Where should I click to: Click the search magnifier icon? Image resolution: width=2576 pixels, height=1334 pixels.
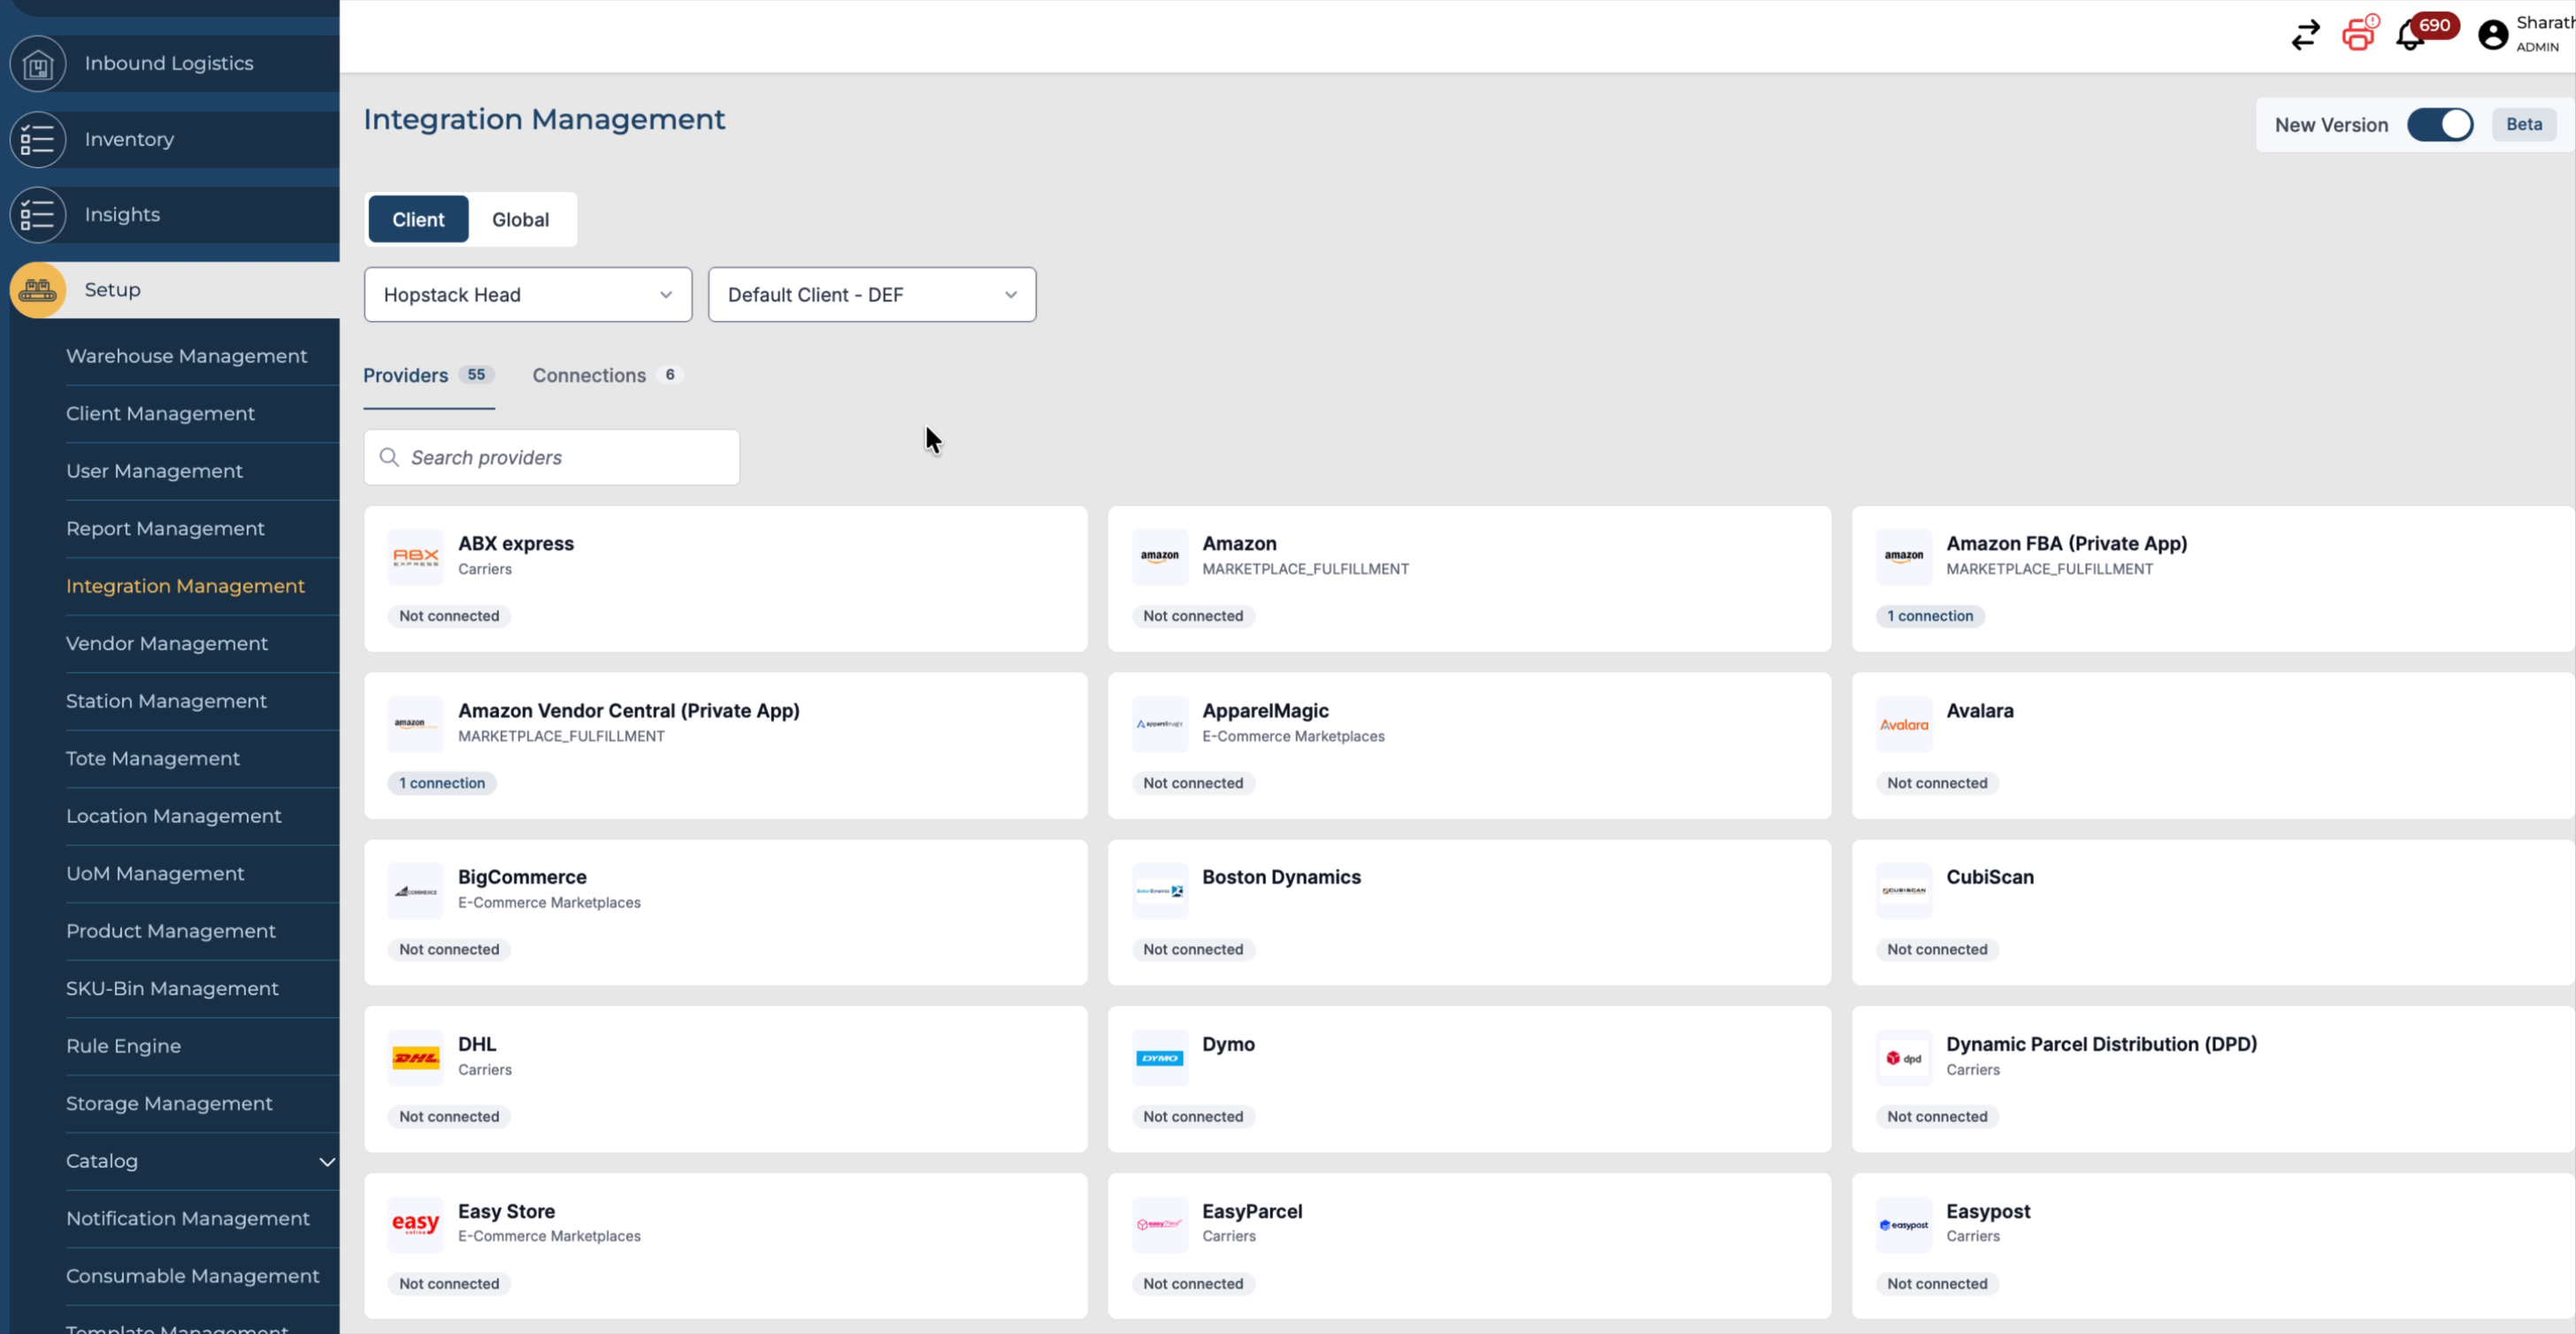click(389, 457)
